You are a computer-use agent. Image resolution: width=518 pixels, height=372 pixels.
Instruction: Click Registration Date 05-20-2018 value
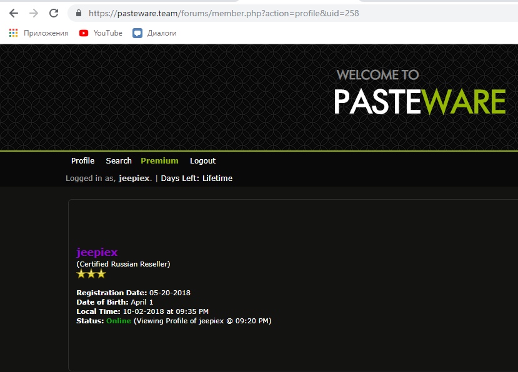pyautogui.click(x=170, y=293)
